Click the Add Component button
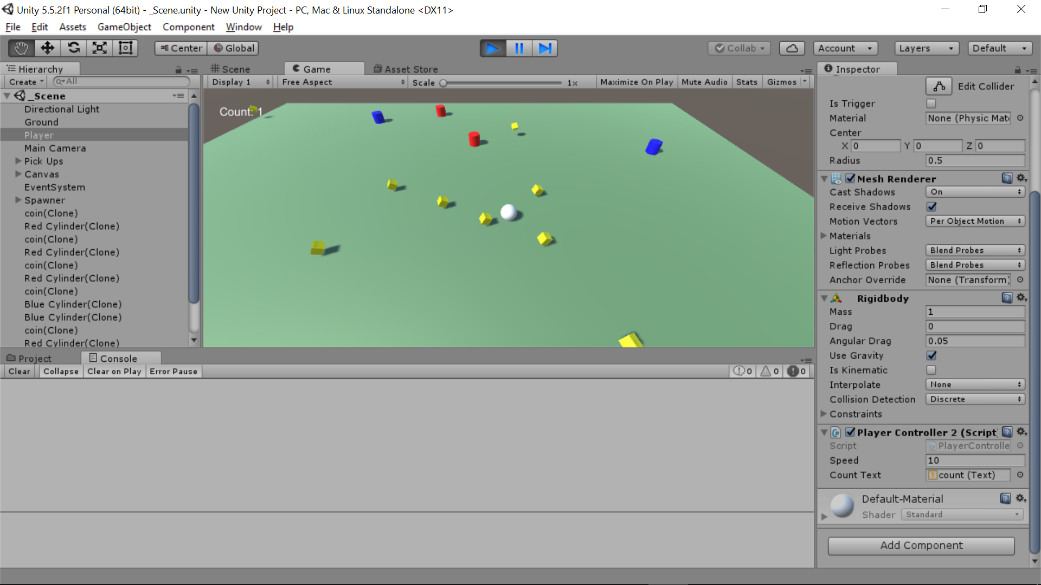The width and height of the screenshot is (1041, 585). click(921, 545)
